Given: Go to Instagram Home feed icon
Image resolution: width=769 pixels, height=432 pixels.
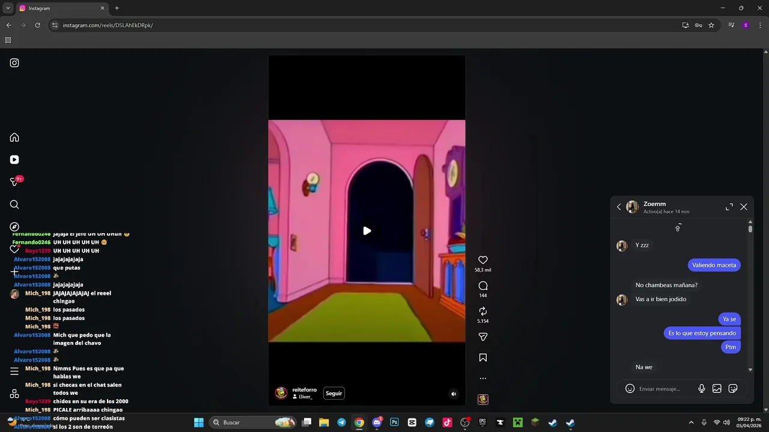Looking at the screenshot, I should click(x=14, y=137).
